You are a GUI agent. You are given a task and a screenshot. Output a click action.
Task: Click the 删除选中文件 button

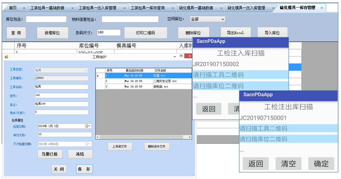click(156, 146)
